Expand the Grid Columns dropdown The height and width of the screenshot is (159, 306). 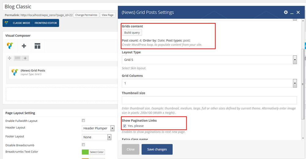[x=209, y=83]
